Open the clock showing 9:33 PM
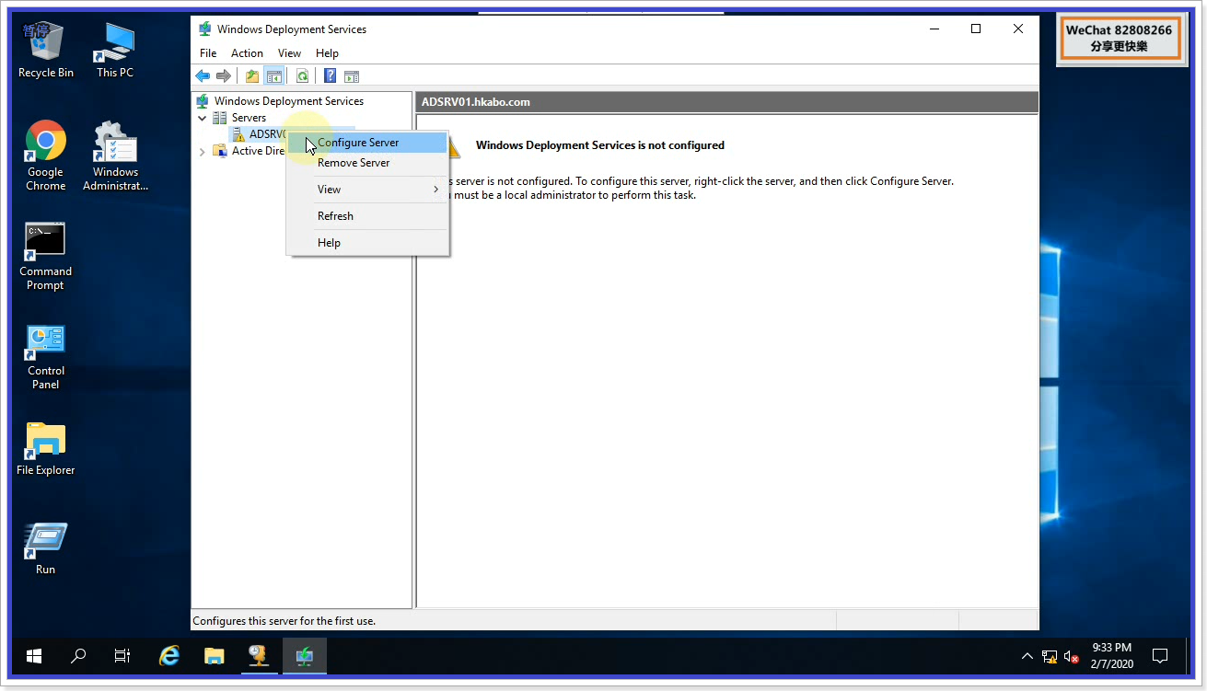This screenshot has width=1207, height=691. pos(1111,656)
